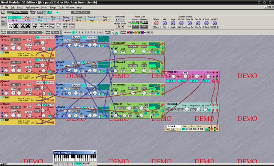This screenshot has width=274, height=166.
Task: Add the Note Detect module icon
Action: (65, 26)
